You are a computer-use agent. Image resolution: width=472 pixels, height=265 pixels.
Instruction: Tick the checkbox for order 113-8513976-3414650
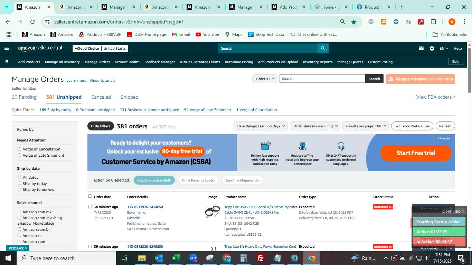pos(90,207)
